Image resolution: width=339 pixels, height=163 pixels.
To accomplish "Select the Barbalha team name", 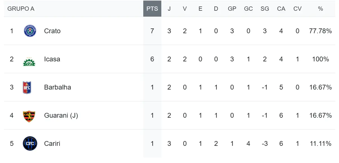I will [x=58, y=87].
